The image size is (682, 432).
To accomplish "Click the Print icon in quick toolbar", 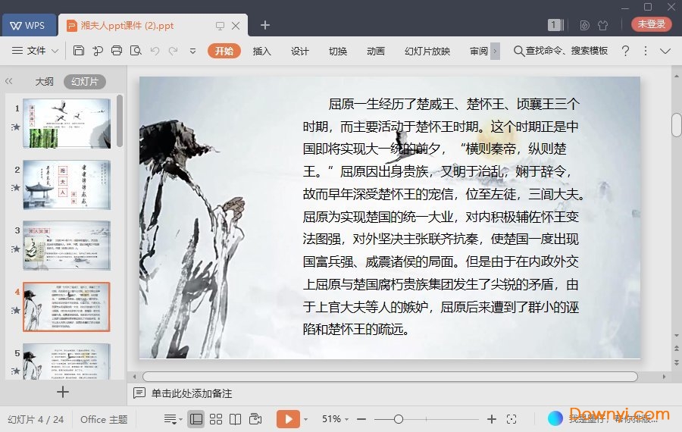I will (x=116, y=51).
